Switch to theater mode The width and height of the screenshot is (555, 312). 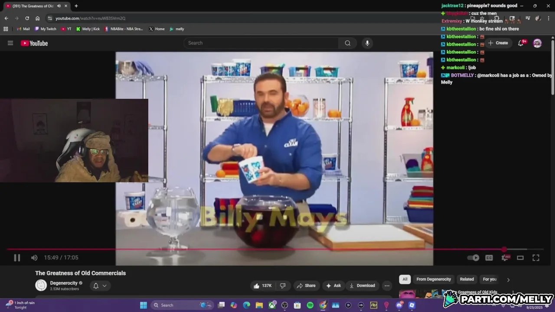point(520,257)
